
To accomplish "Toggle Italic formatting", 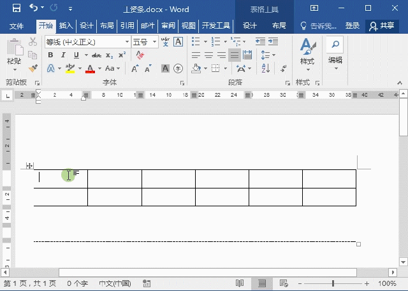I will click(x=63, y=55).
